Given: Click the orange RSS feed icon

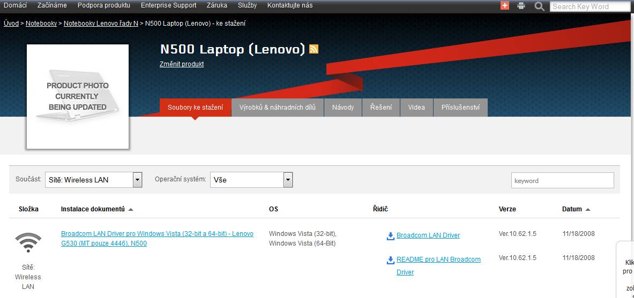Looking at the screenshot, I should click(314, 49).
